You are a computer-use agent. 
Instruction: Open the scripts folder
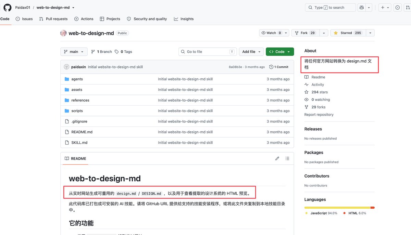click(x=77, y=111)
